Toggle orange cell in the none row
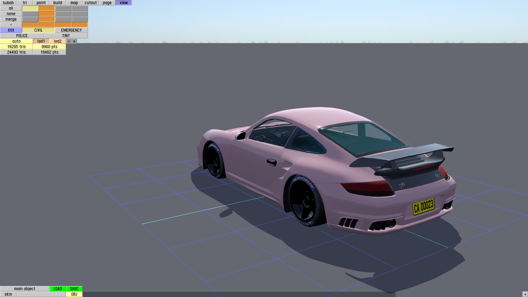 46,14
